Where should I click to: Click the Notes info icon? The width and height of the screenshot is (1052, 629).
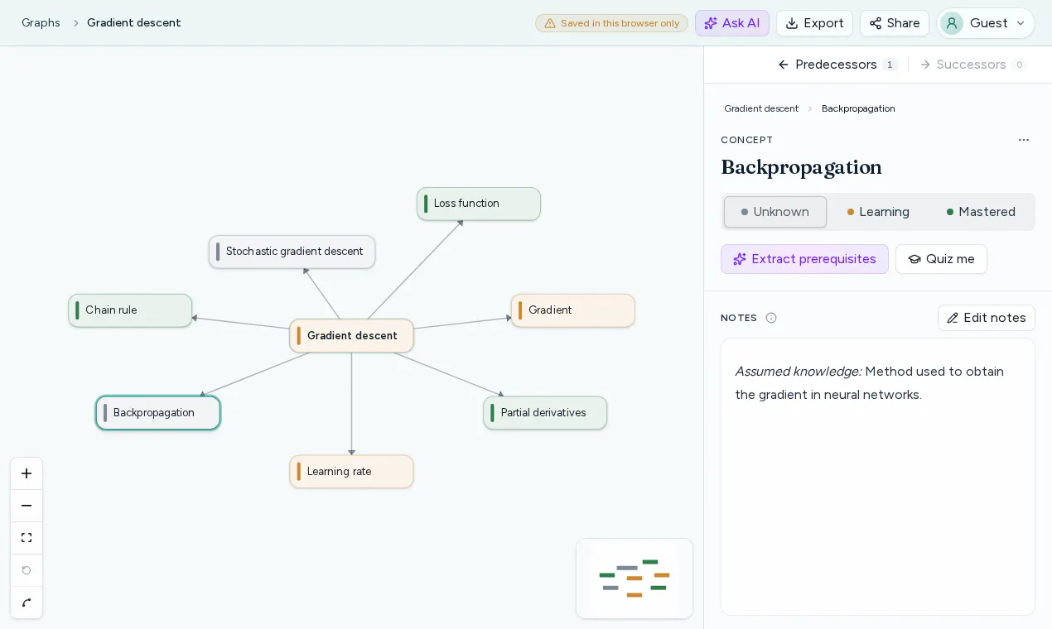pos(771,318)
